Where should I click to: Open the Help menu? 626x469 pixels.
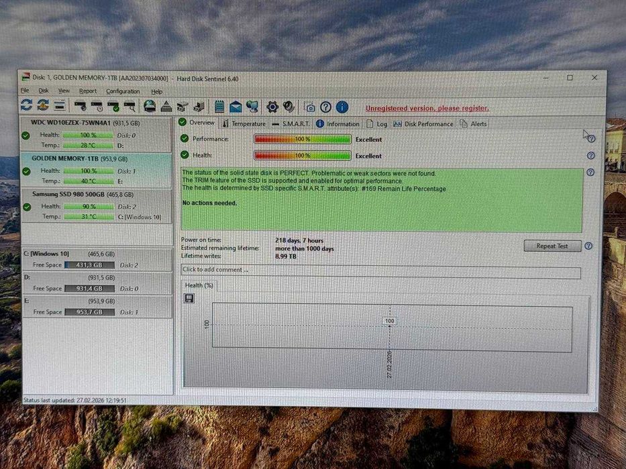(x=157, y=92)
